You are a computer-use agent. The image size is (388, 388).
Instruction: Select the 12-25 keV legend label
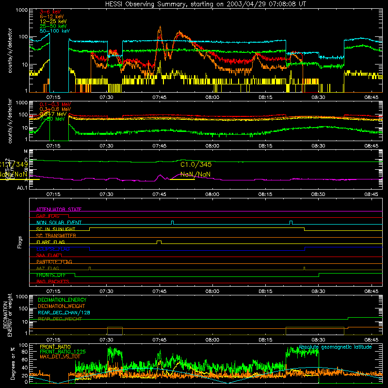pos(53,21)
